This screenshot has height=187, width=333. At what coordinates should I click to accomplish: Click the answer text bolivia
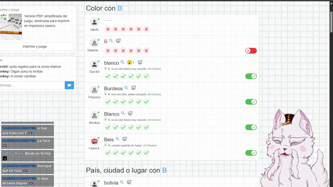[111, 183]
